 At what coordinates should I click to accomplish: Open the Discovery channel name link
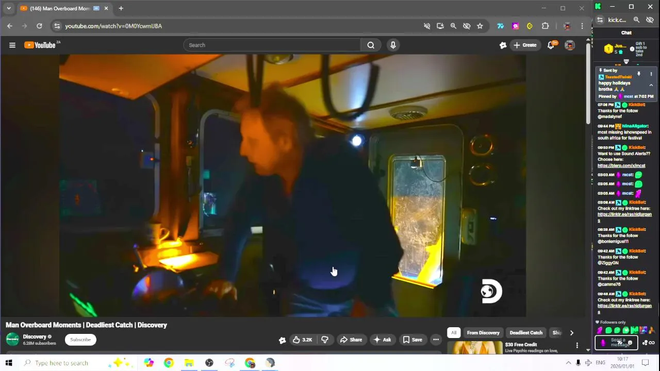[35, 336]
